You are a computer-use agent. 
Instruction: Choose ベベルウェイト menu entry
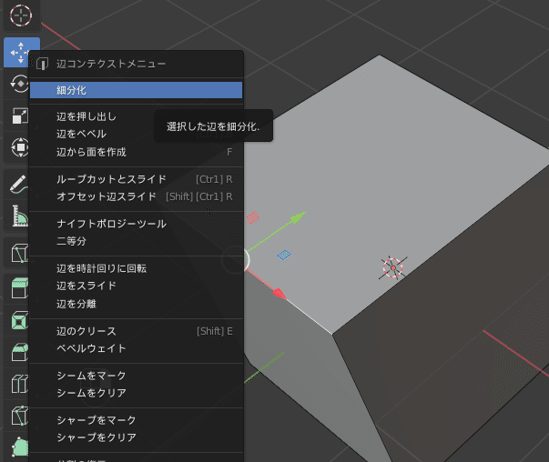tap(136, 348)
